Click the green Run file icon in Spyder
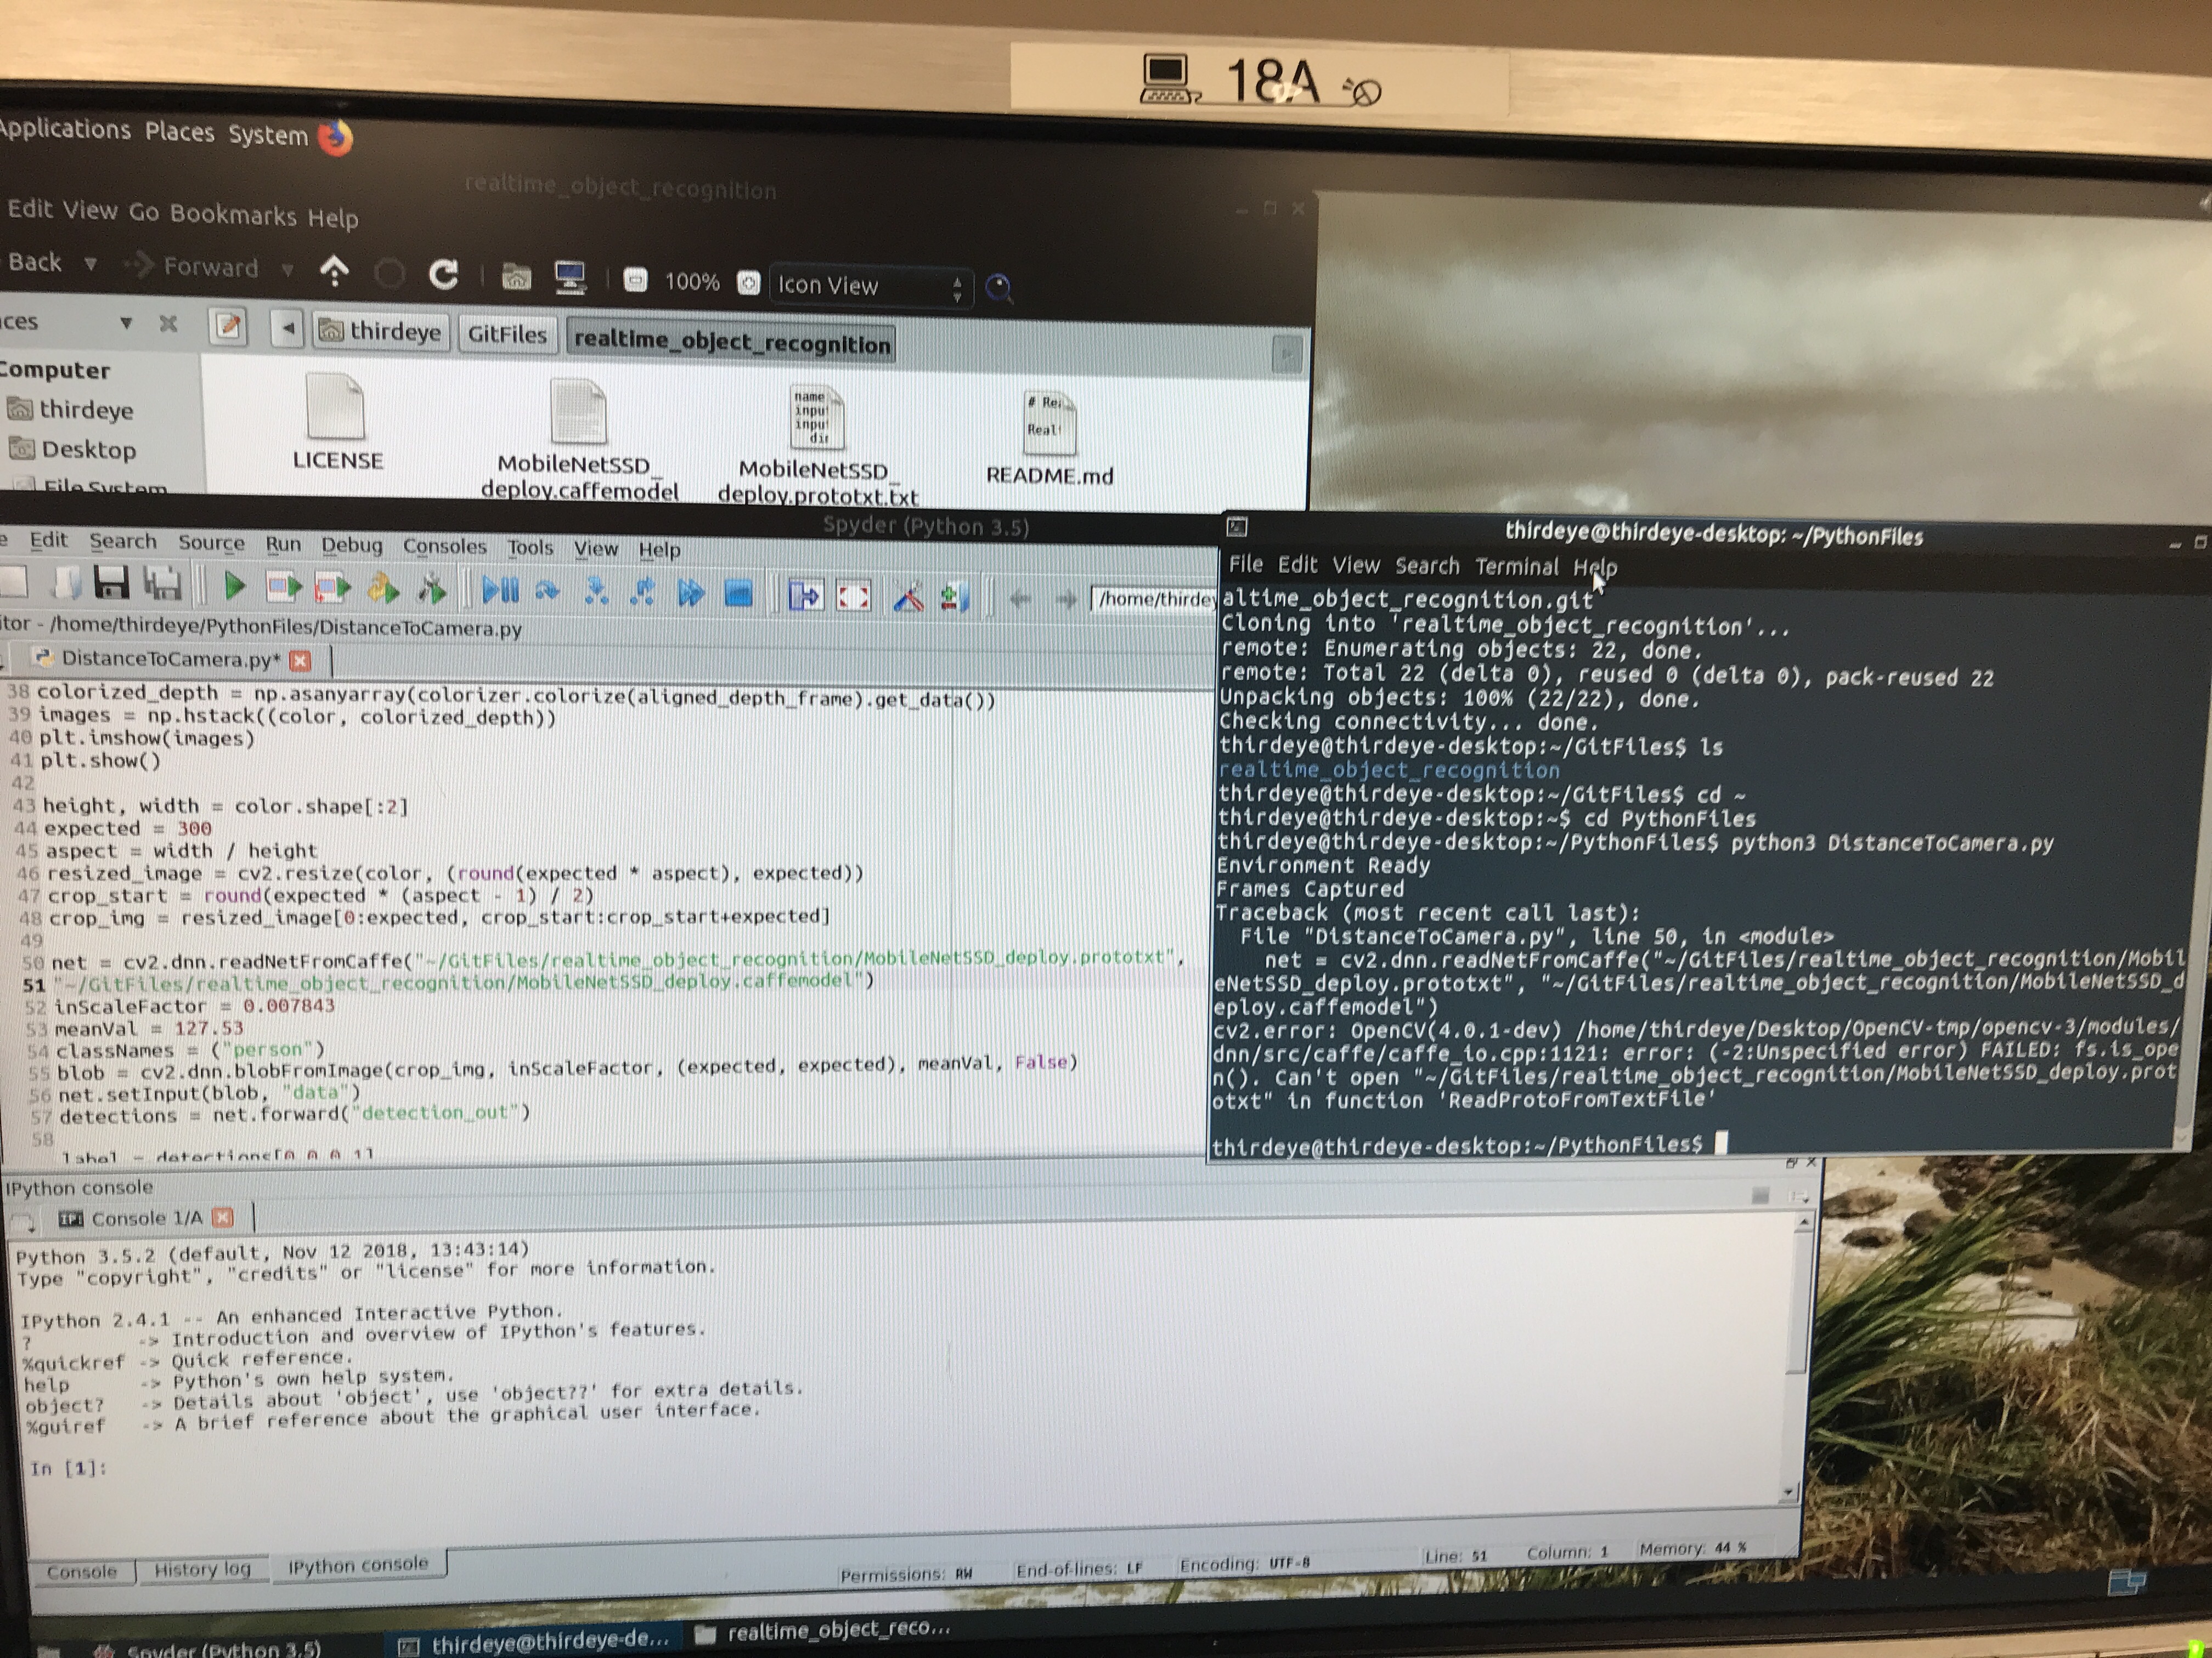 [x=234, y=587]
